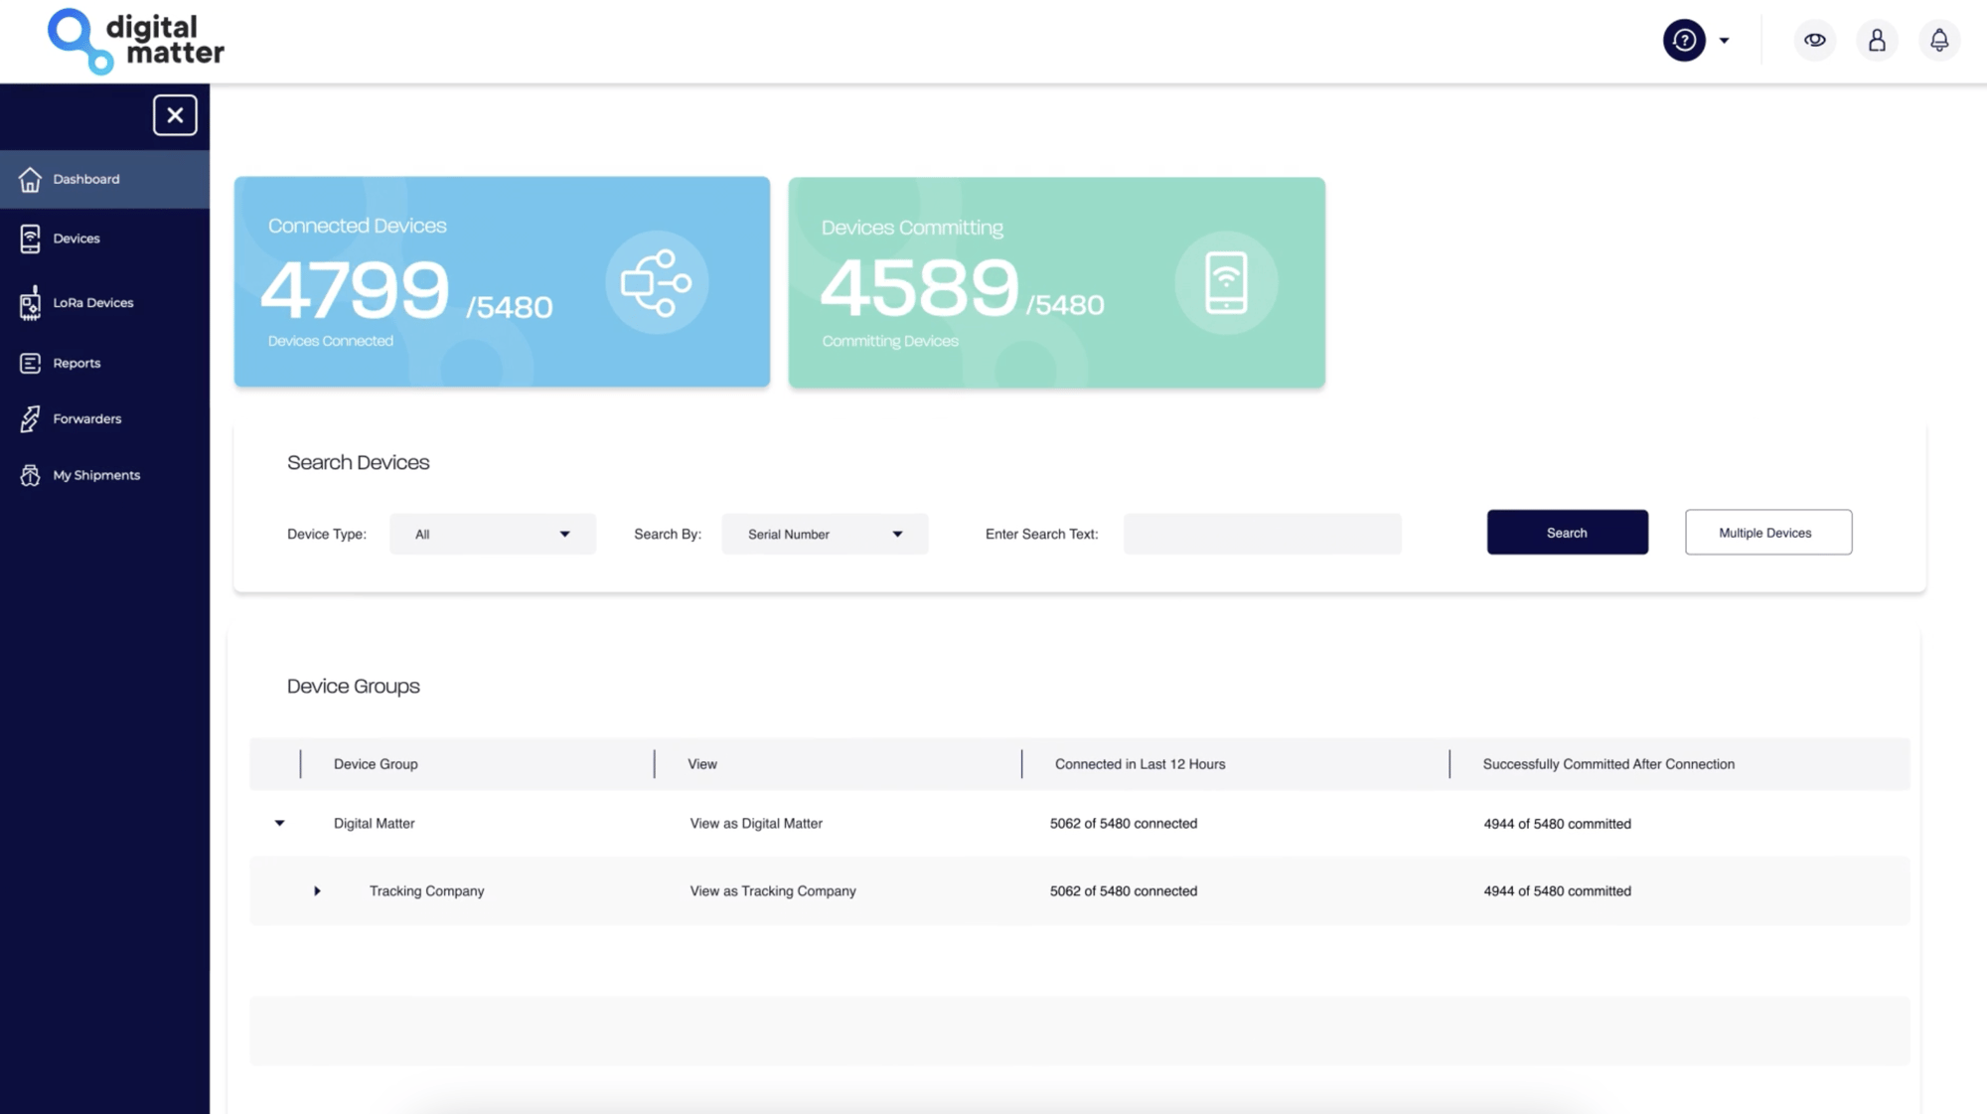This screenshot has height=1114, width=1987.
Task: Click the 4799 connected devices count
Action: [355, 290]
